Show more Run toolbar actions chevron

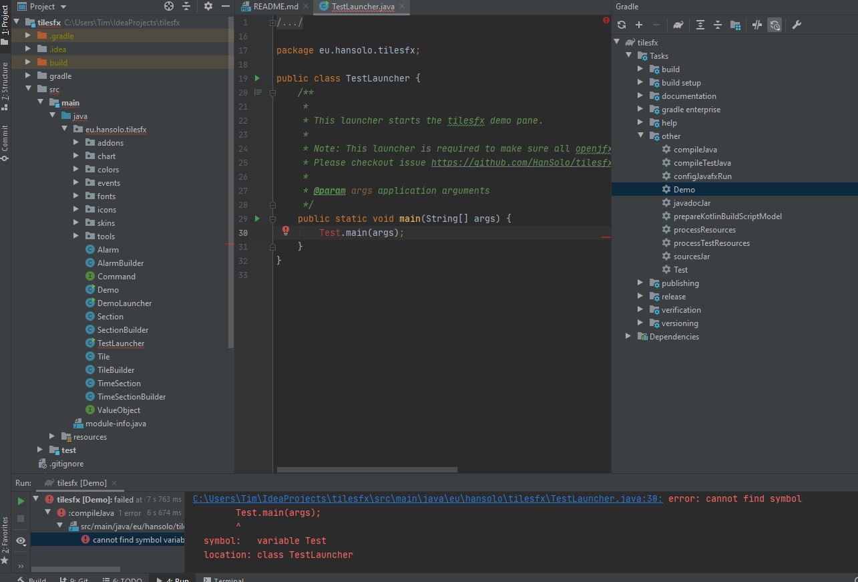pyautogui.click(x=21, y=565)
